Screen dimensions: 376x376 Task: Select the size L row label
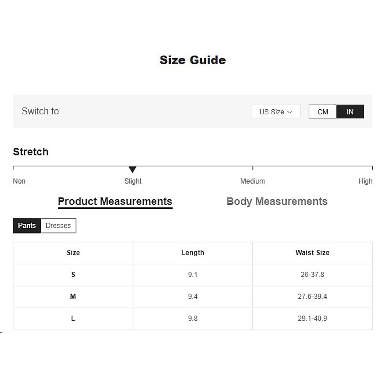(x=73, y=319)
